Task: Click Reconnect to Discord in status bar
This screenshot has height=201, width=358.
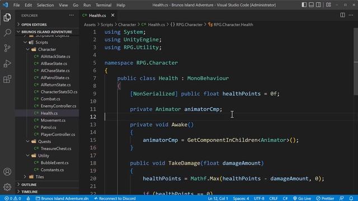Action: click(115, 199)
